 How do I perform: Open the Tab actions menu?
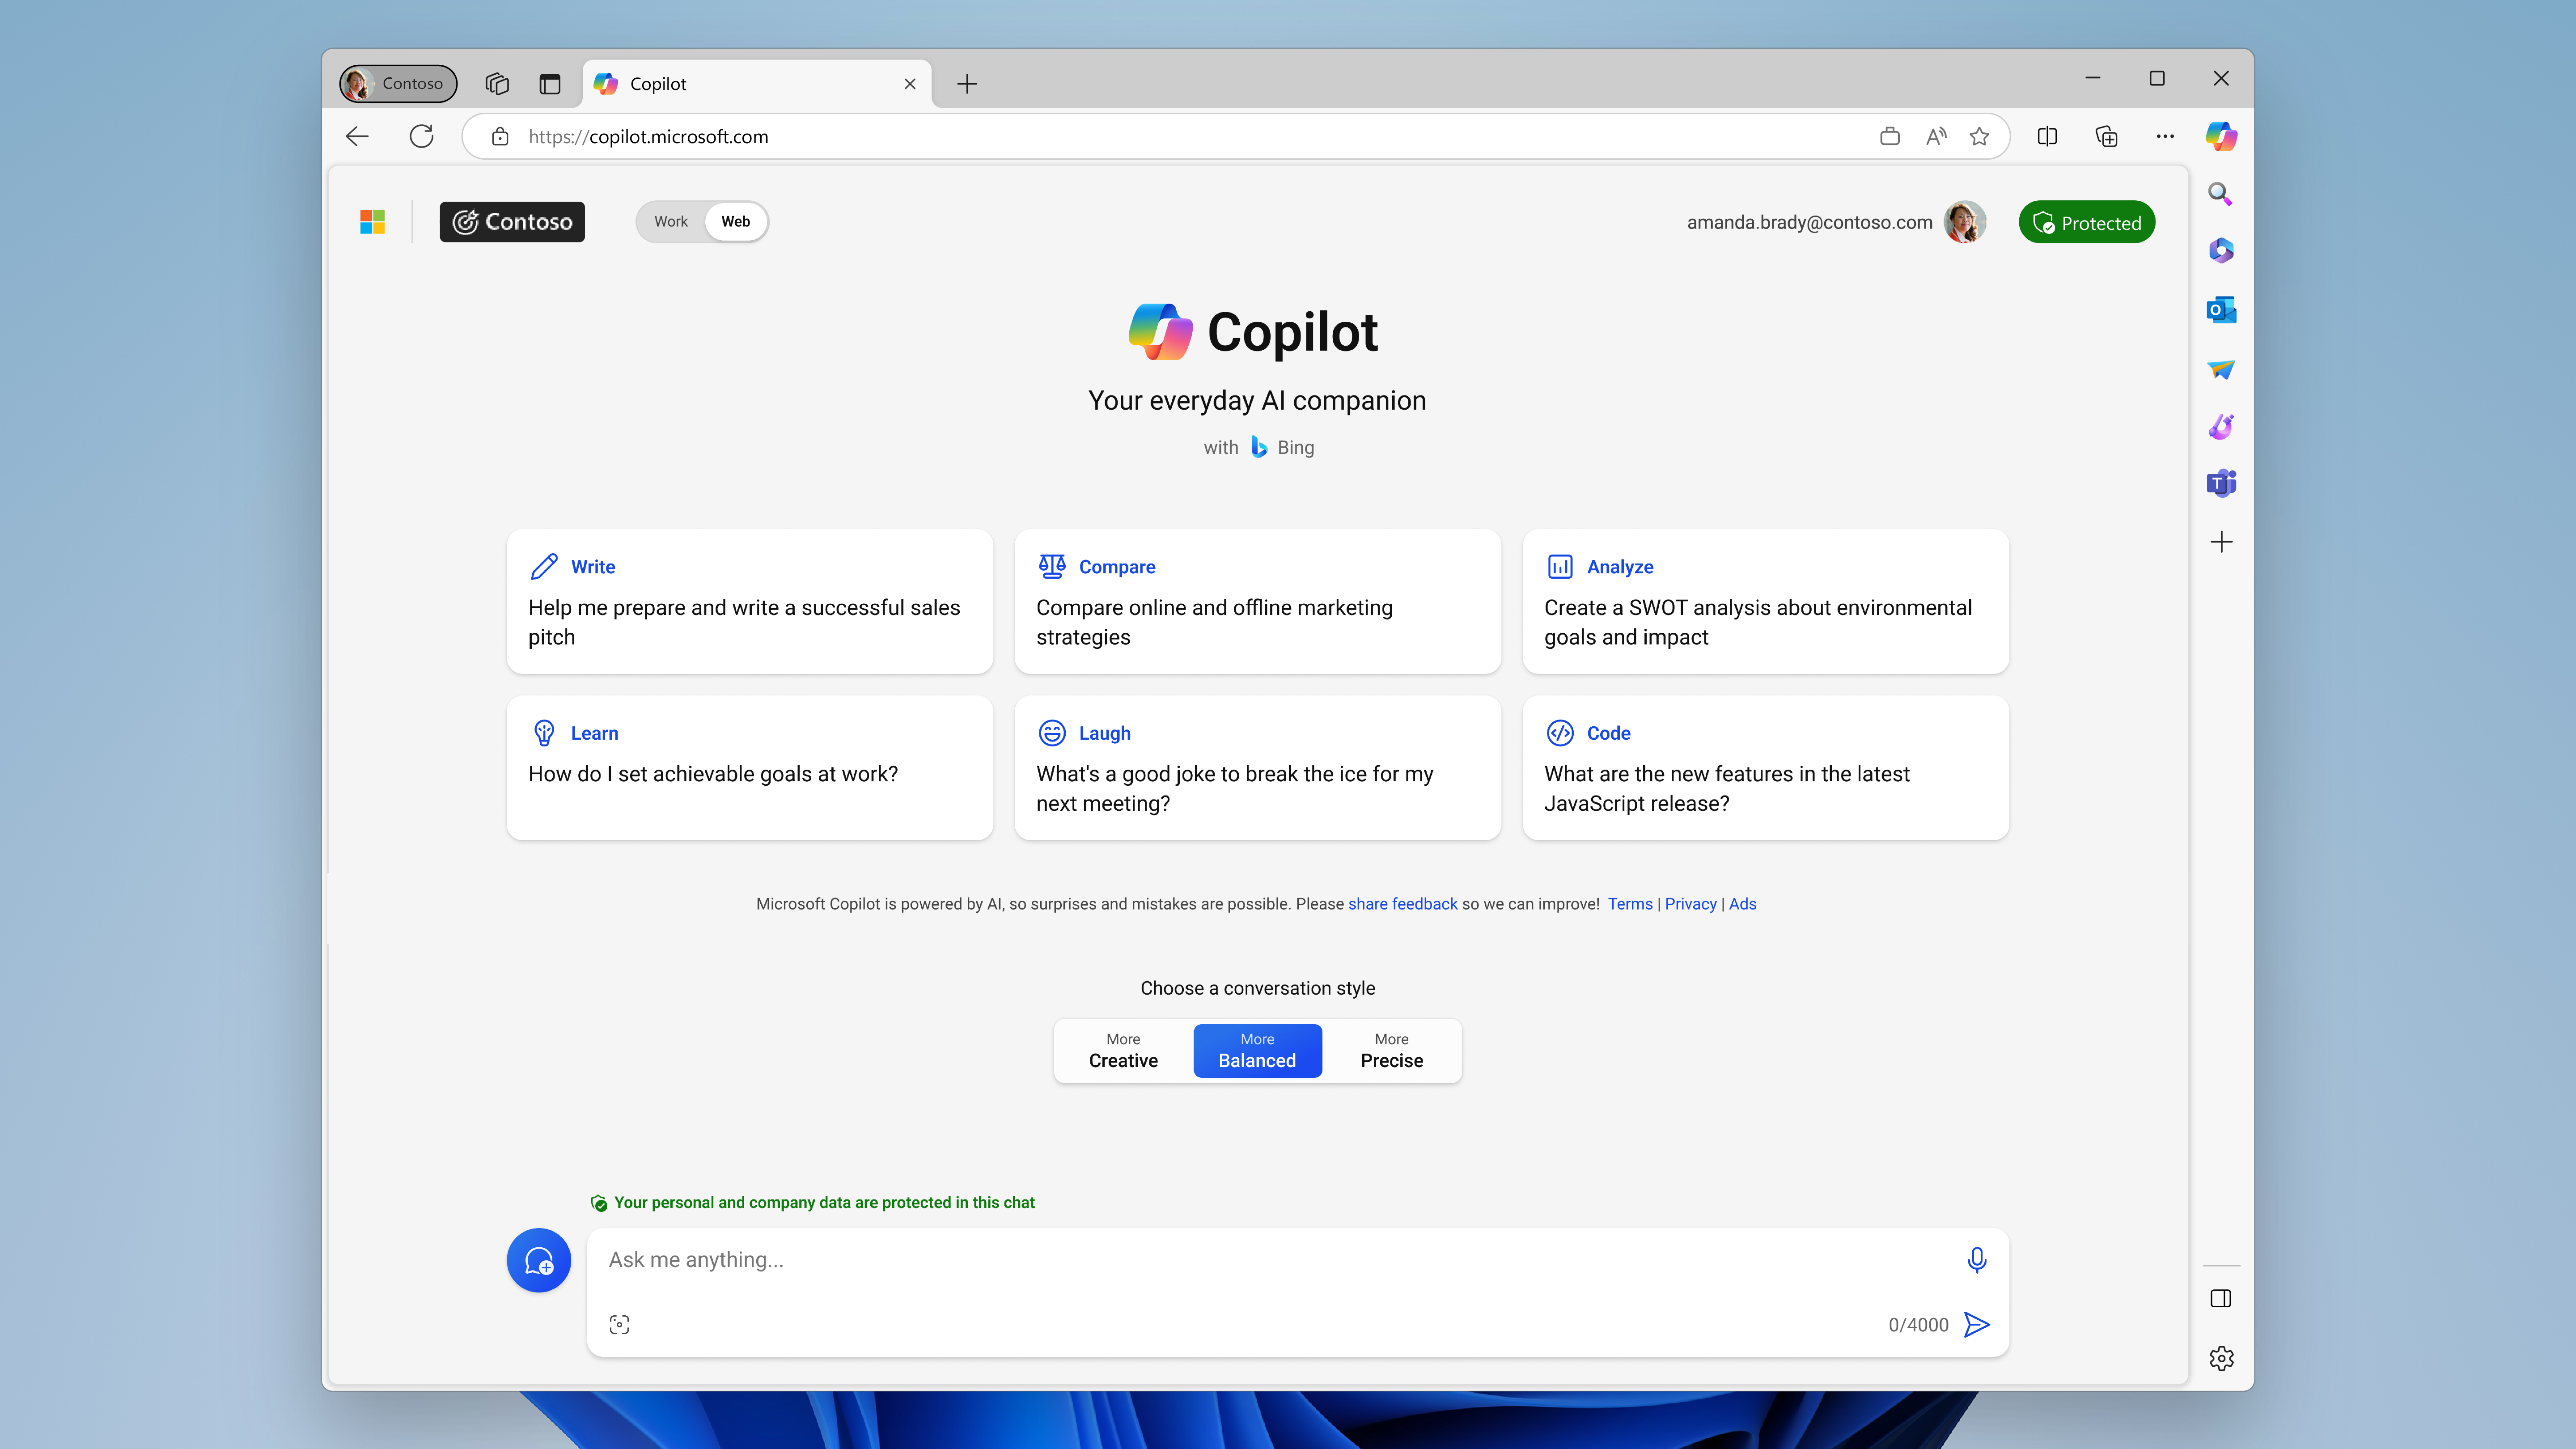point(549,84)
